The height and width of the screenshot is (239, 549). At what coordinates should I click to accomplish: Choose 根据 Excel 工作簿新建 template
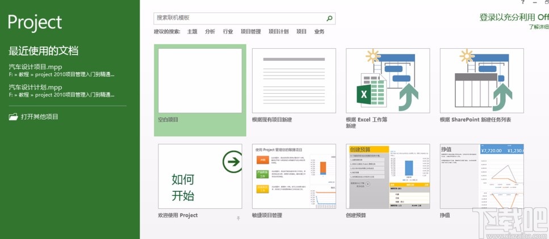pos(388,81)
